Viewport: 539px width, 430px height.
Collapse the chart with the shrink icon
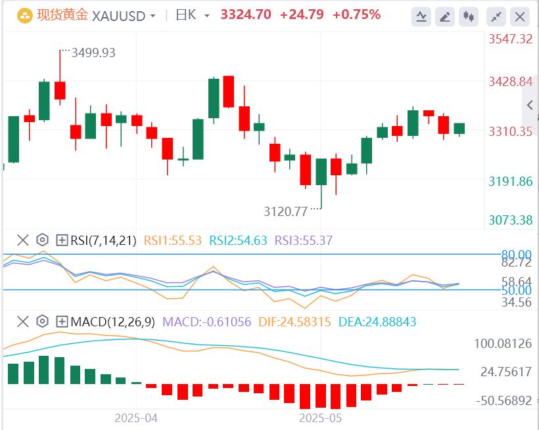[495, 17]
